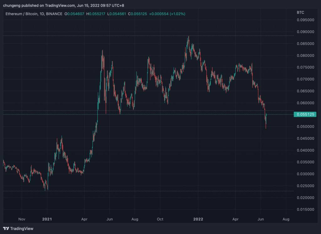Click the TradingView brand text
Screen dimensions: 321x234
(22, 228)
